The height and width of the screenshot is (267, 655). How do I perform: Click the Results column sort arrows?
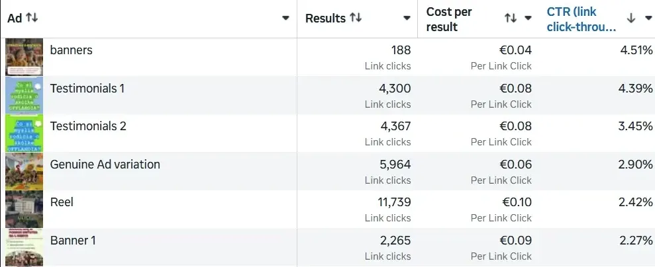point(356,18)
